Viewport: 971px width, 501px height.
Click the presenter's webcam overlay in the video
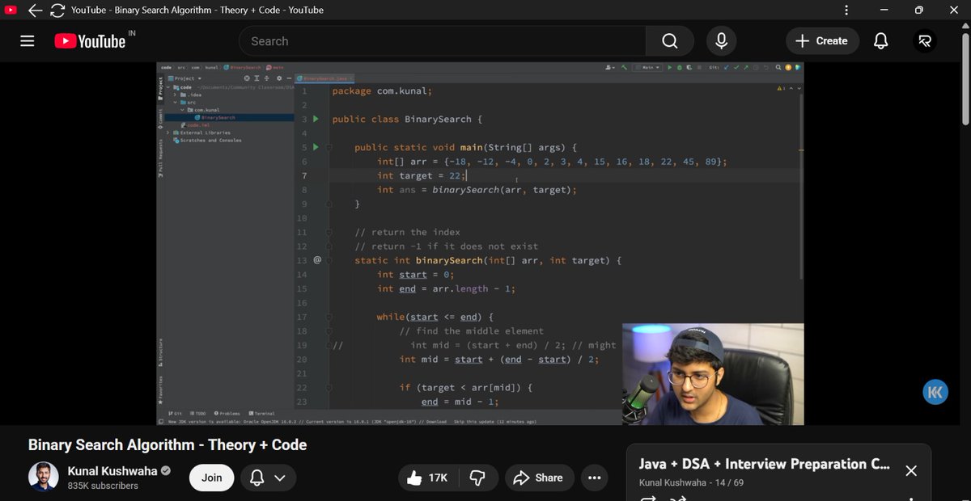(713, 374)
